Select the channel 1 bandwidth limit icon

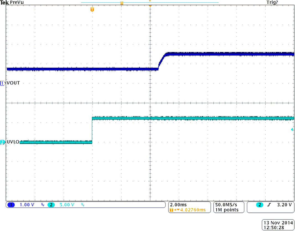(43, 205)
